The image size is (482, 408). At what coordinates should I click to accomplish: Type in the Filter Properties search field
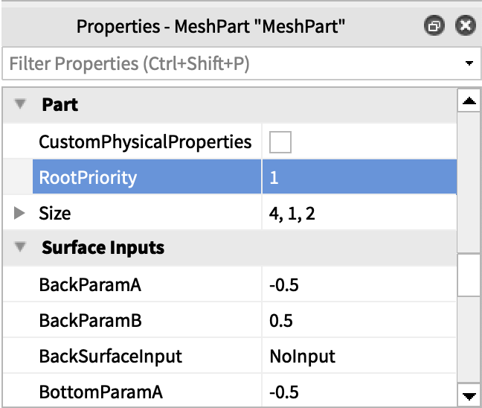[223, 64]
